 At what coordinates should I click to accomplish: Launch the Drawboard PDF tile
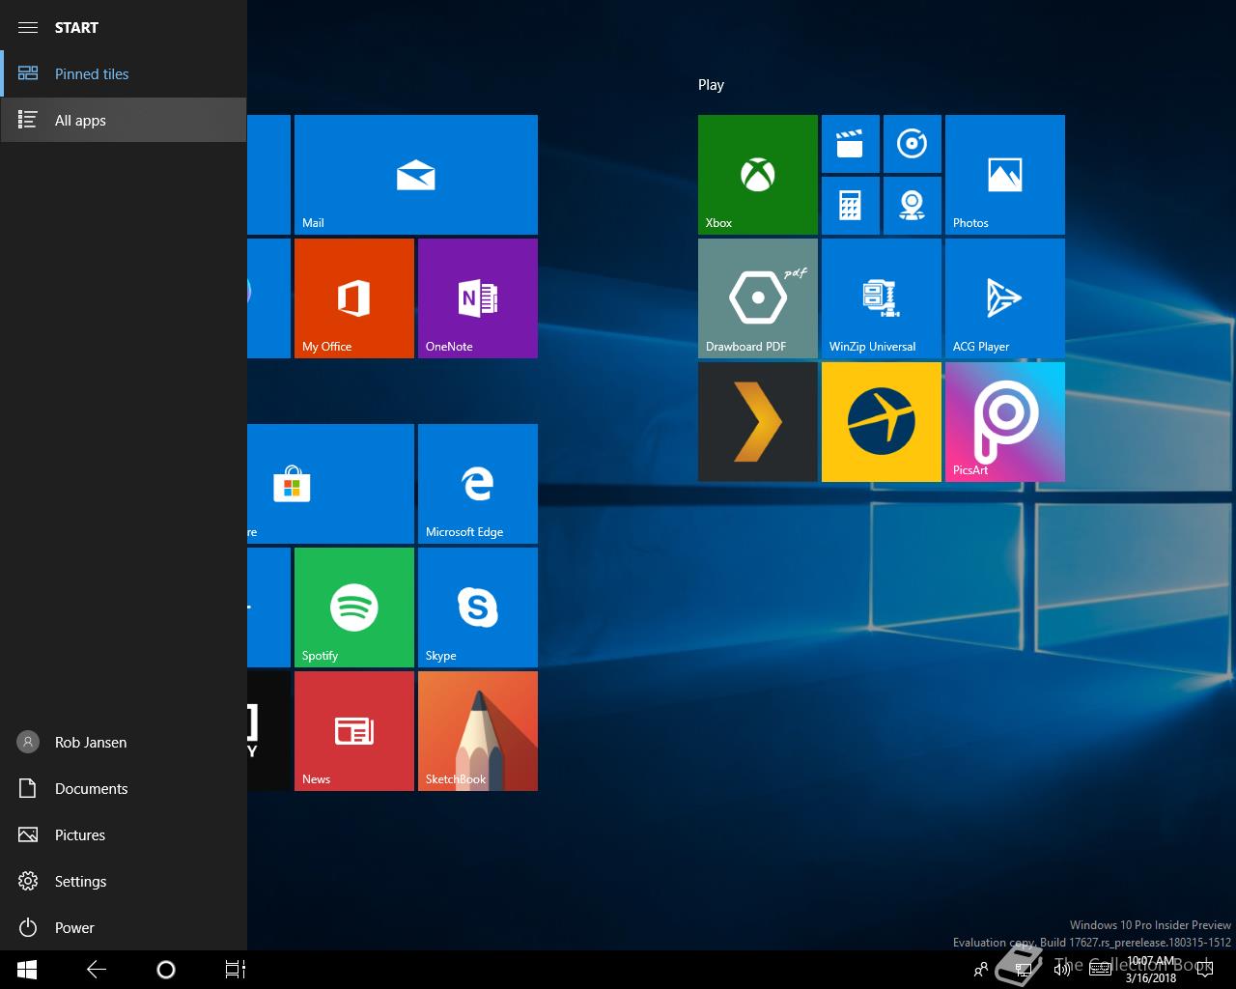757,298
